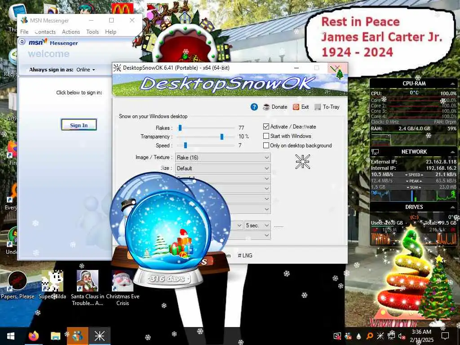
Task: Collapse the DRIVES widget panel
Action: coord(452,207)
